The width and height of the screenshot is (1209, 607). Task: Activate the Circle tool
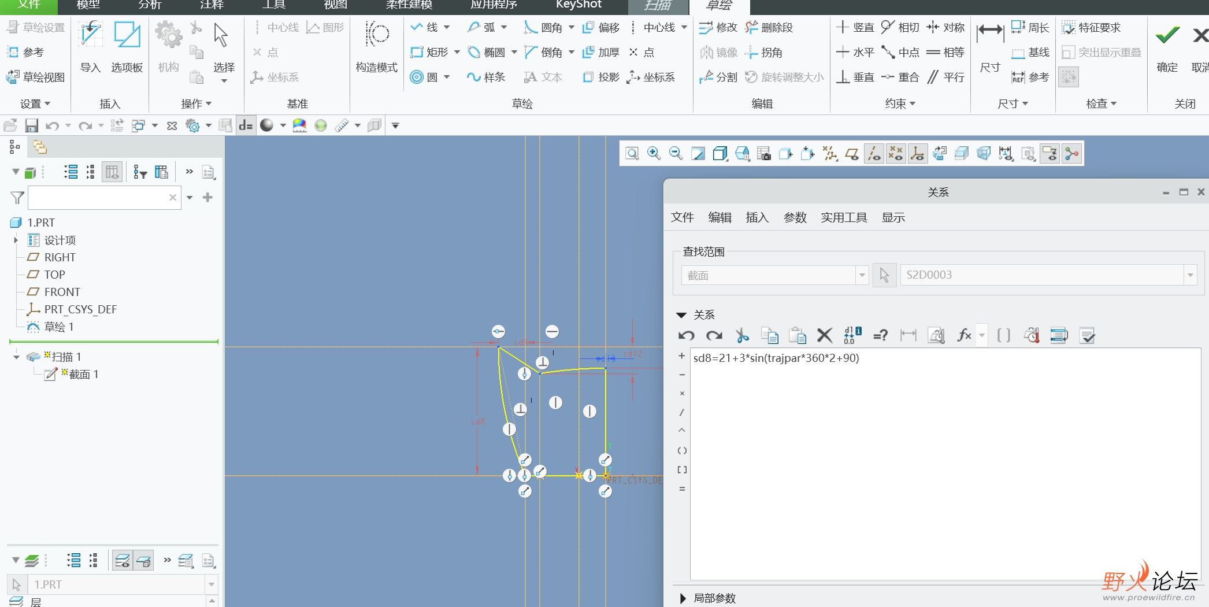(x=424, y=77)
